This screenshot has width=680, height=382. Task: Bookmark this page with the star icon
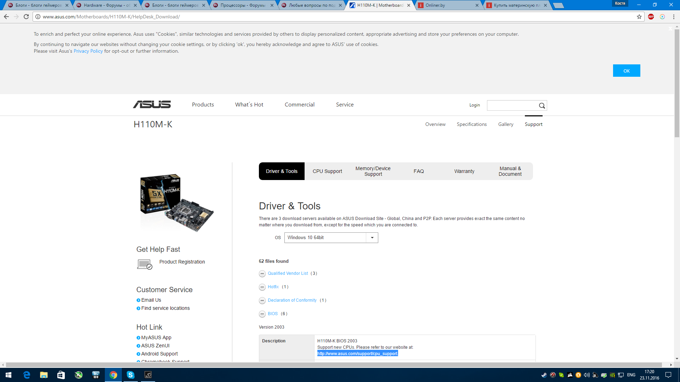[639, 17]
